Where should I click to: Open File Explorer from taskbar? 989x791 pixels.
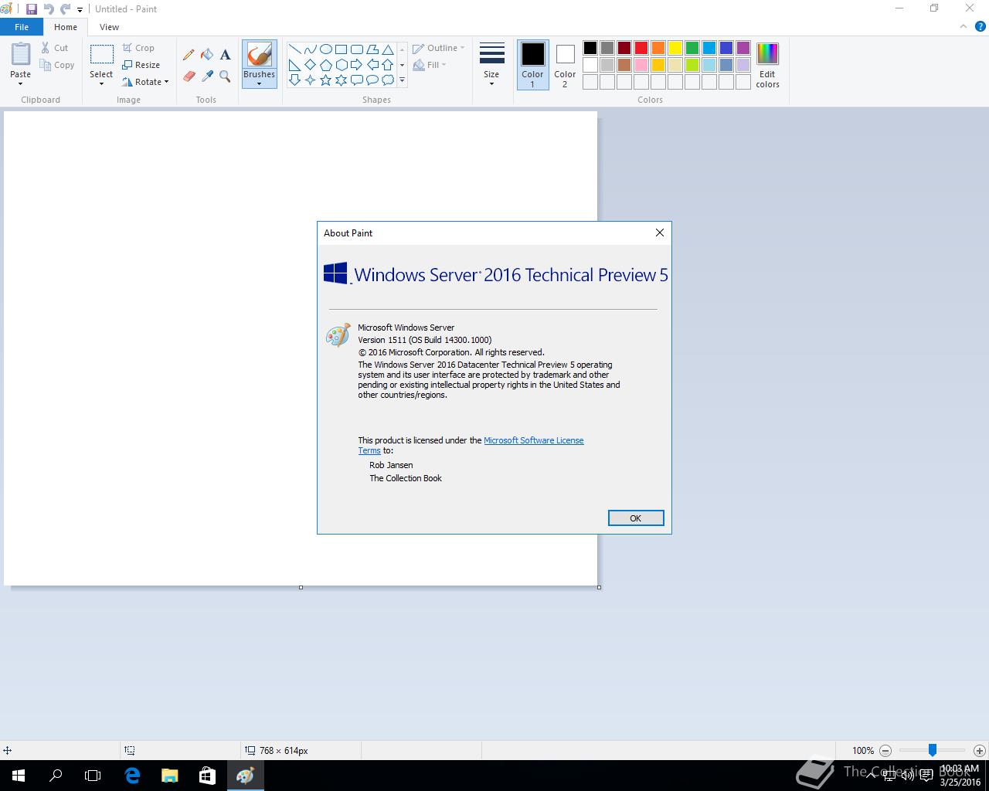click(x=170, y=776)
